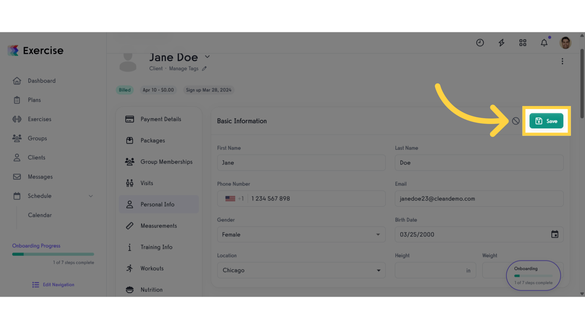Click the page vertical scrollbar
Screen dimensions: 585x329
582,84
